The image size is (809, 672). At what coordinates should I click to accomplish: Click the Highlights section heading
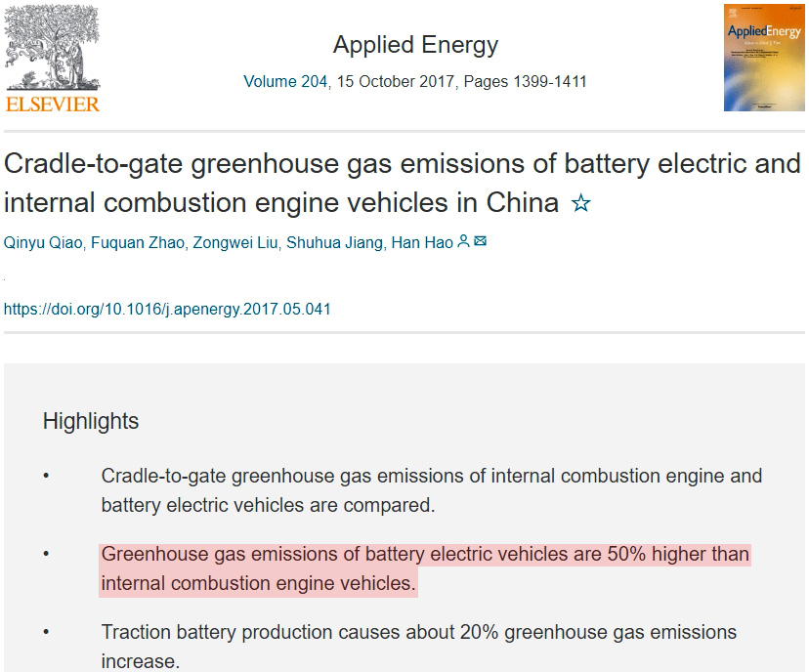91,421
